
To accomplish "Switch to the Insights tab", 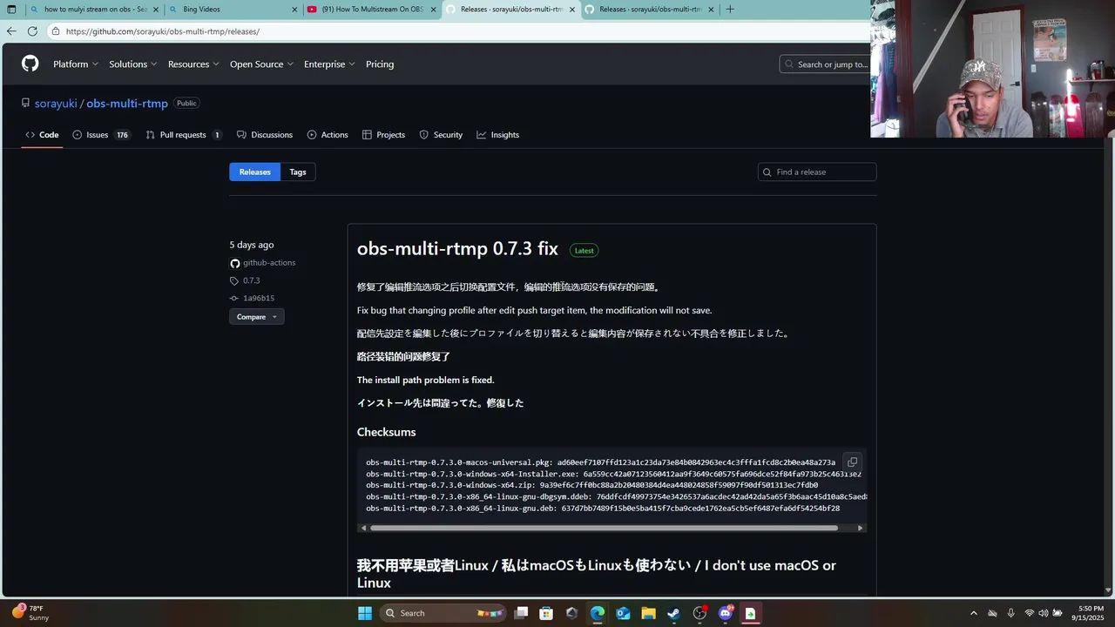I will pyautogui.click(x=497, y=135).
